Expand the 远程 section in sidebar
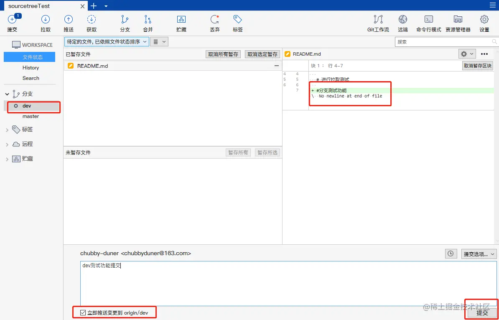 (x=7, y=144)
